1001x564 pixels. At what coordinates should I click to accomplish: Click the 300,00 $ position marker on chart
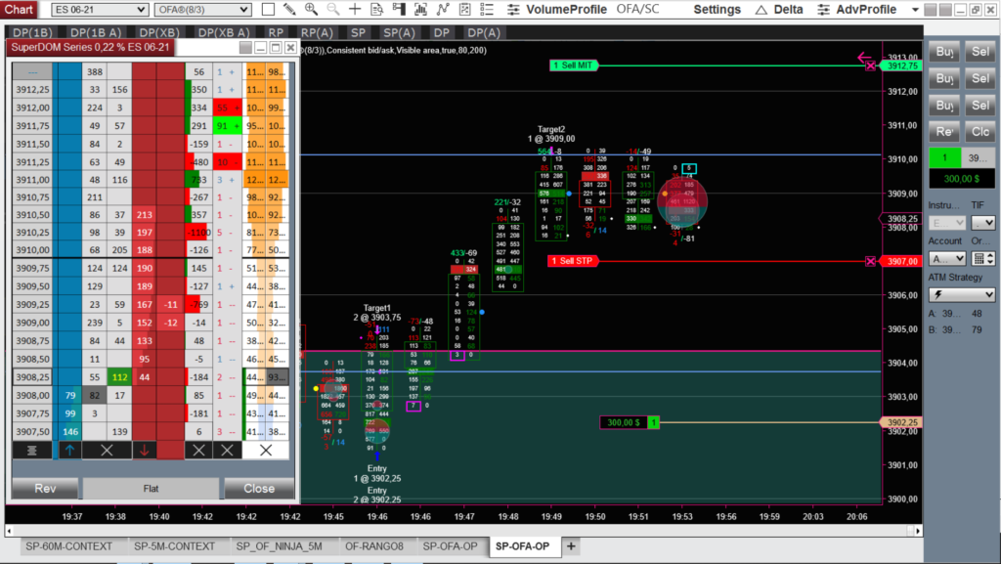(x=630, y=422)
